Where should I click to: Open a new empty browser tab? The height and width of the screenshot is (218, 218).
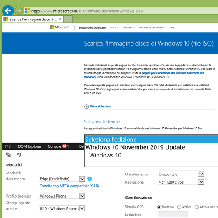(68, 19)
